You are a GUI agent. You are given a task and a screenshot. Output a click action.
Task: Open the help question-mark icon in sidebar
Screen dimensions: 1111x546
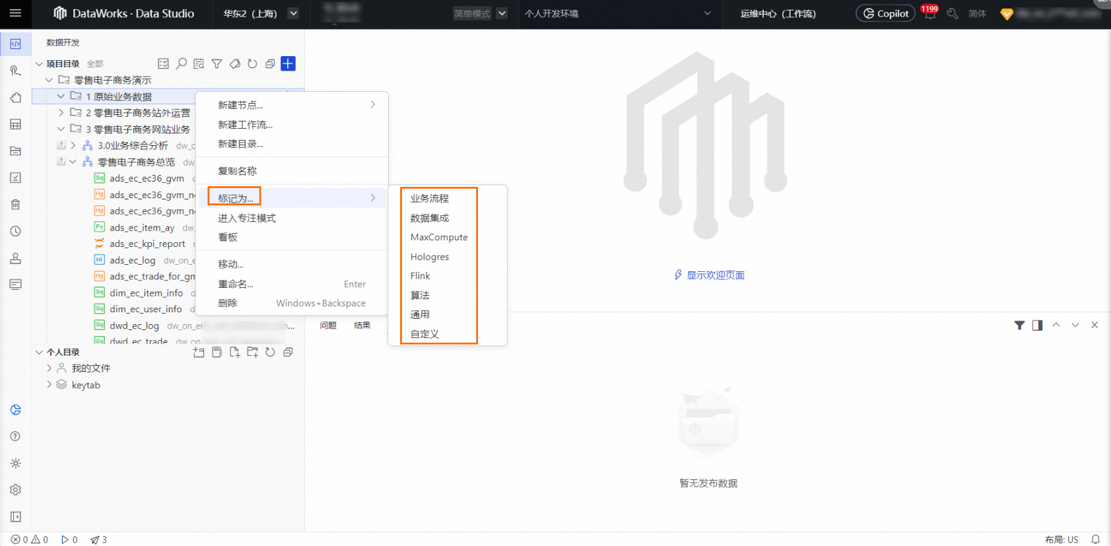[x=15, y=436]
